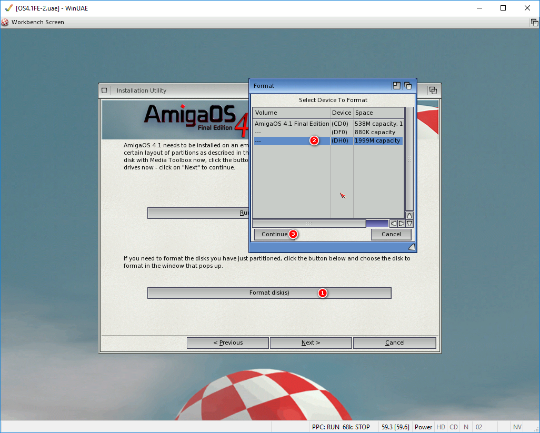Click the Installation Utility depth gadget
Viewport: 540px width, 433px height.
click(x=433, y=90)
